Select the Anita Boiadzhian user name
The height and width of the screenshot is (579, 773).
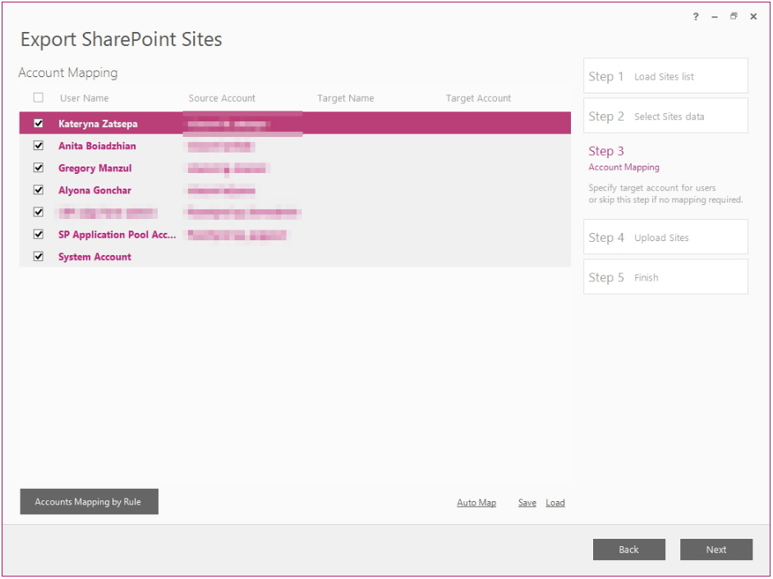tap(97, 146)
